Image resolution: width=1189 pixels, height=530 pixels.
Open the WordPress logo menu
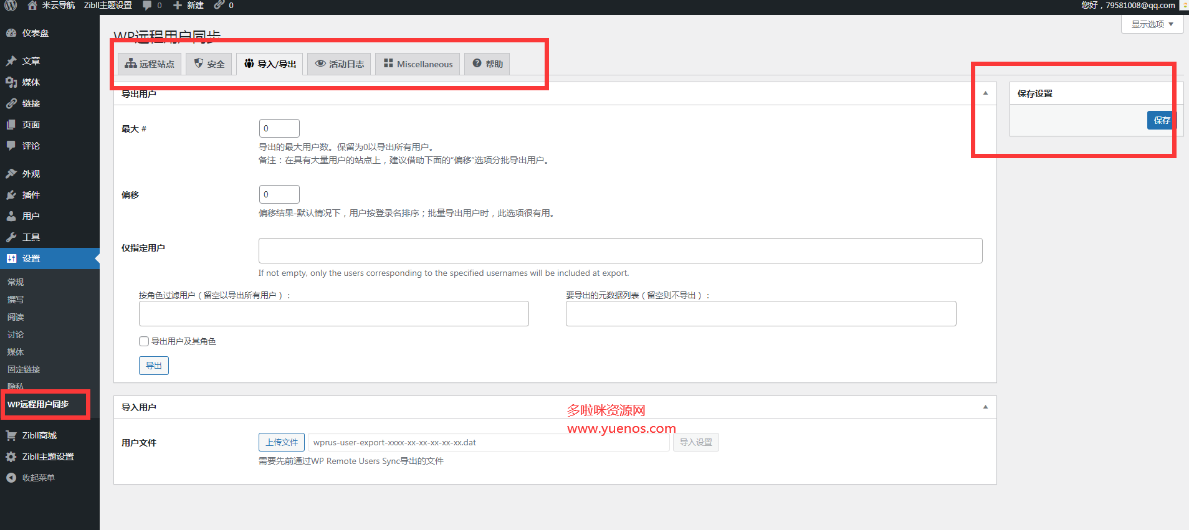(x=11, y=6)
